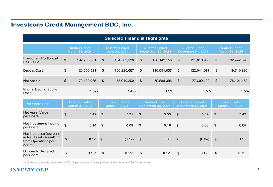This screenshot has height=187, width=273.
Task: Select the 1.53x ratio value
Action: point(245,91)
